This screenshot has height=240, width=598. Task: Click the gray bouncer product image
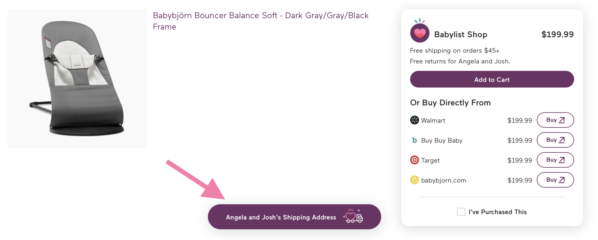pyautogui.click(x=77, y=78)
